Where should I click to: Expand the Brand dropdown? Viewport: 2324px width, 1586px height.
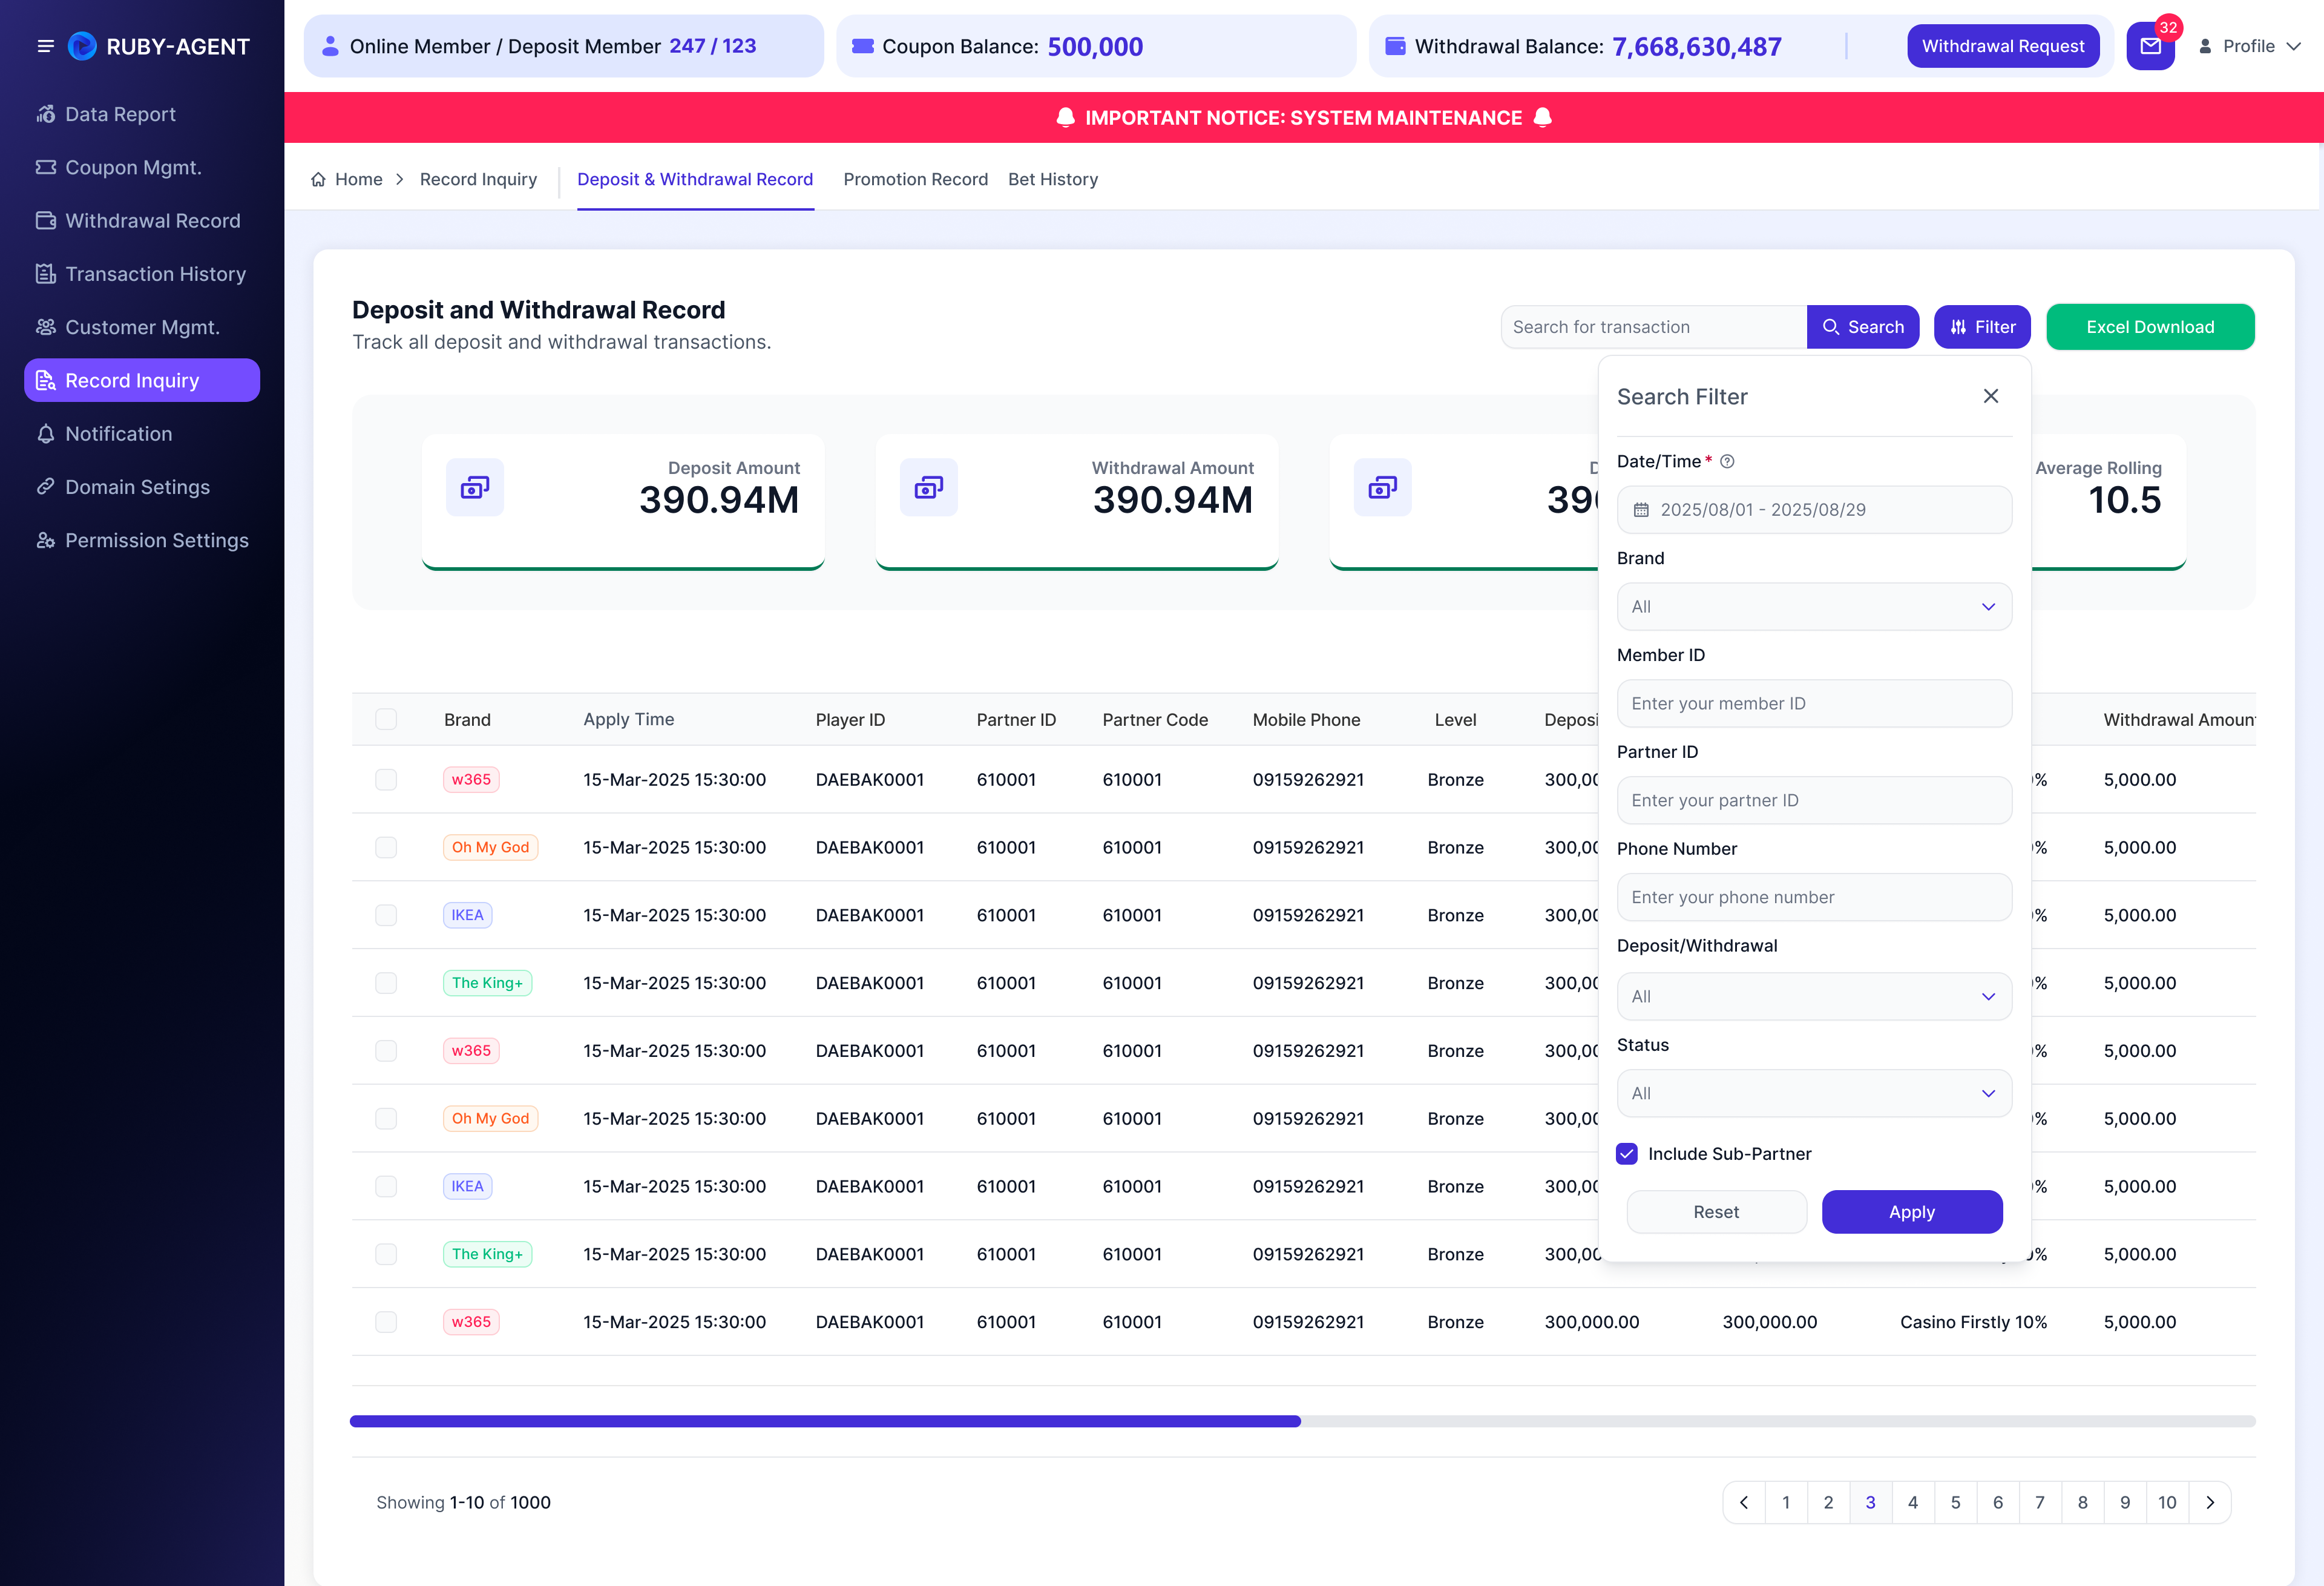[1814, 606]
